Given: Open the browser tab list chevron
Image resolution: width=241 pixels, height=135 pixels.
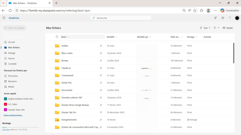Looking at the screenshot, I should pyautogui.click(x=3, y=3).
